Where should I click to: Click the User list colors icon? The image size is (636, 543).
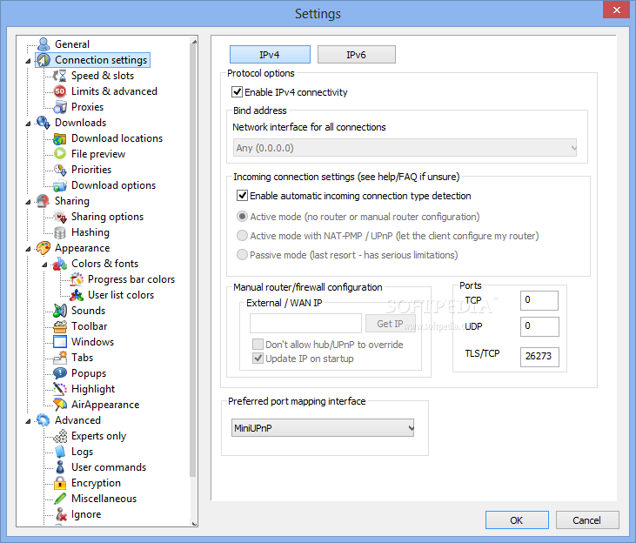click(77, 295)
